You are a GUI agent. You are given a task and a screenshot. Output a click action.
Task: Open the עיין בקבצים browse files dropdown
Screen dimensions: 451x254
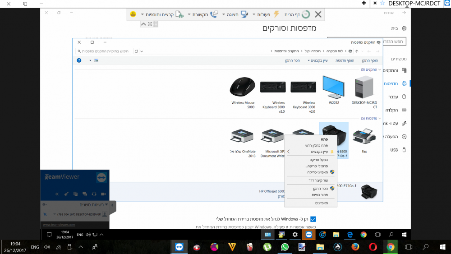pos(318,60)
